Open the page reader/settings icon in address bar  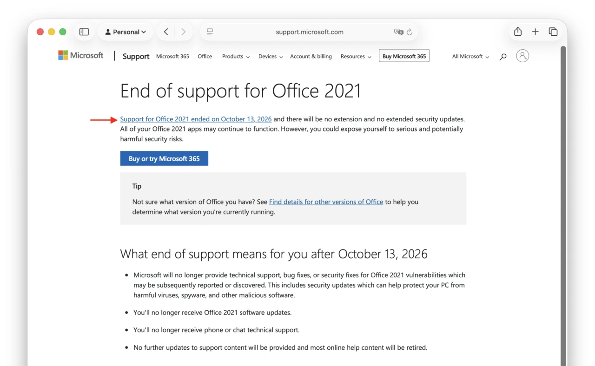coord(210,32)
